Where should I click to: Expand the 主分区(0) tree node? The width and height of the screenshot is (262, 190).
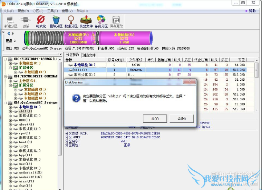(10, 81)
